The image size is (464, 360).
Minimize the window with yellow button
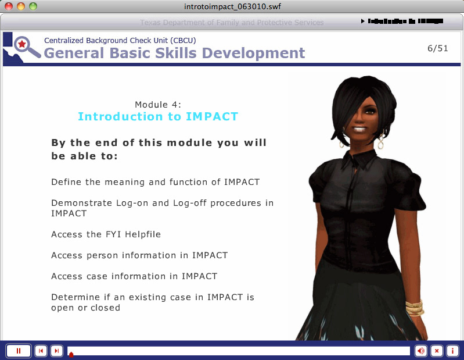pyautogui.click(x=21, y=6)
